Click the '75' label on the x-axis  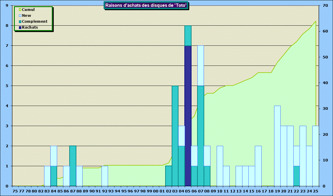point(15,191)
